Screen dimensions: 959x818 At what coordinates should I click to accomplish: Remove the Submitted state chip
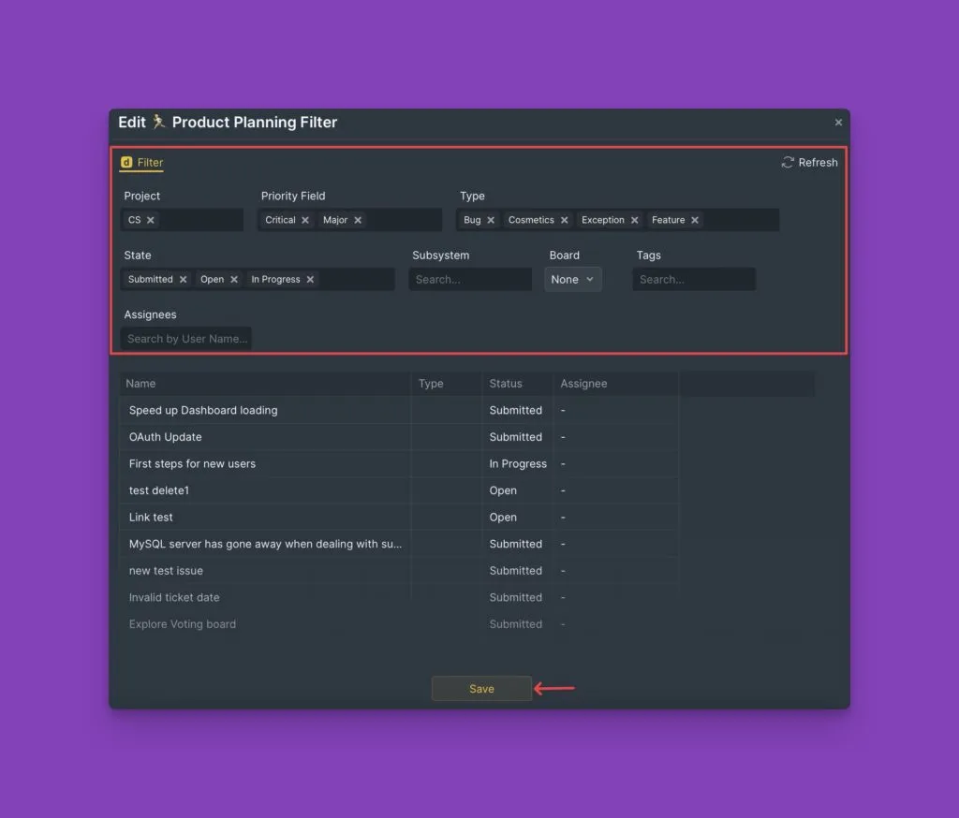185,279
